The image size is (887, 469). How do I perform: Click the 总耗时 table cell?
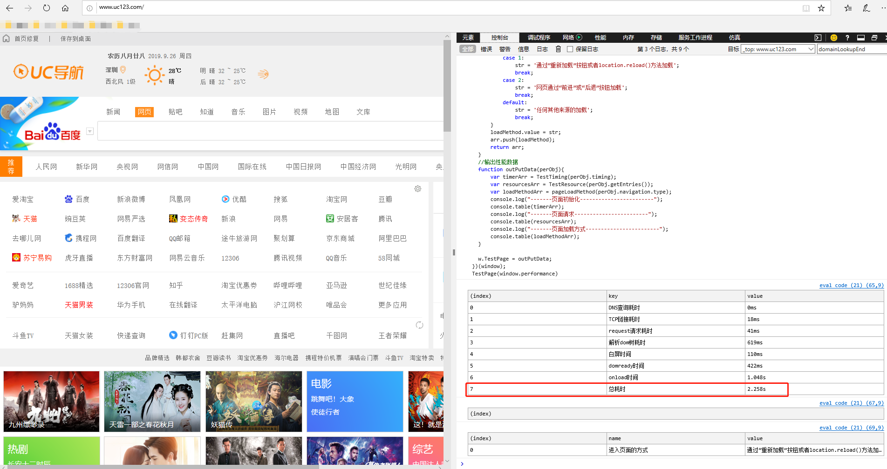point(675,389)
